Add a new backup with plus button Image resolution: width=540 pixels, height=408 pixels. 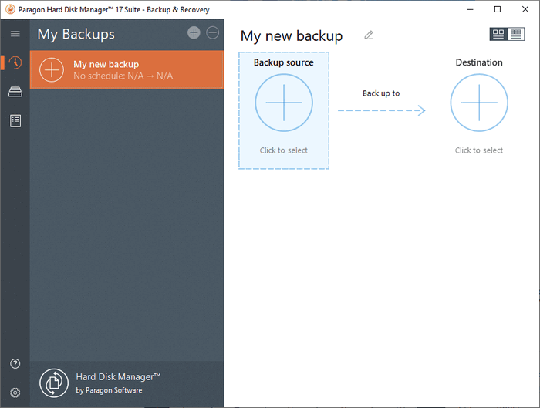194,32
